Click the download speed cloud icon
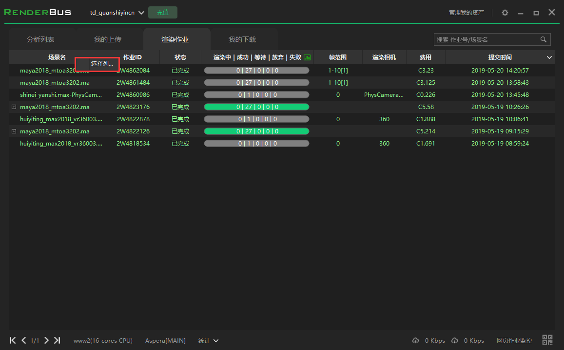 click(455, 340)
